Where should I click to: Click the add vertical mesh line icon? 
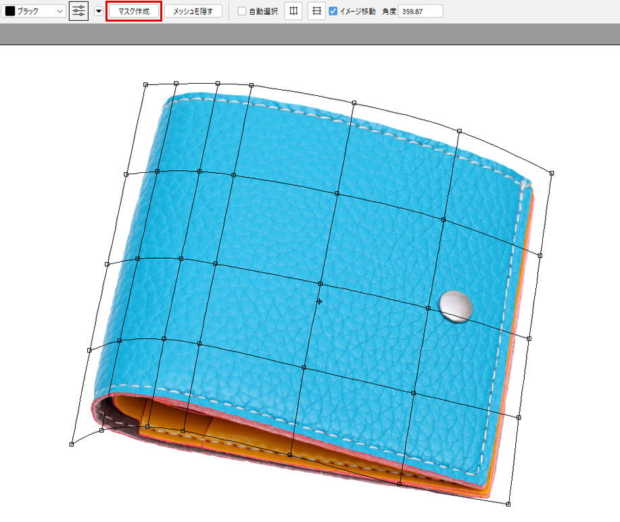[293, 11]
